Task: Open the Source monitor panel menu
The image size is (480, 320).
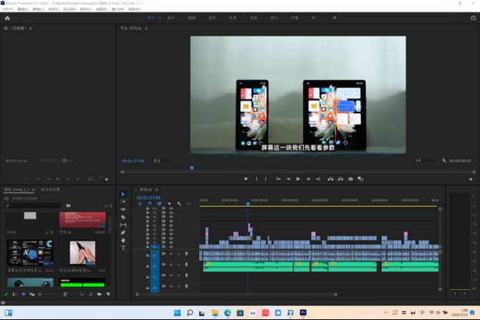Action: (x=31, y=29)
